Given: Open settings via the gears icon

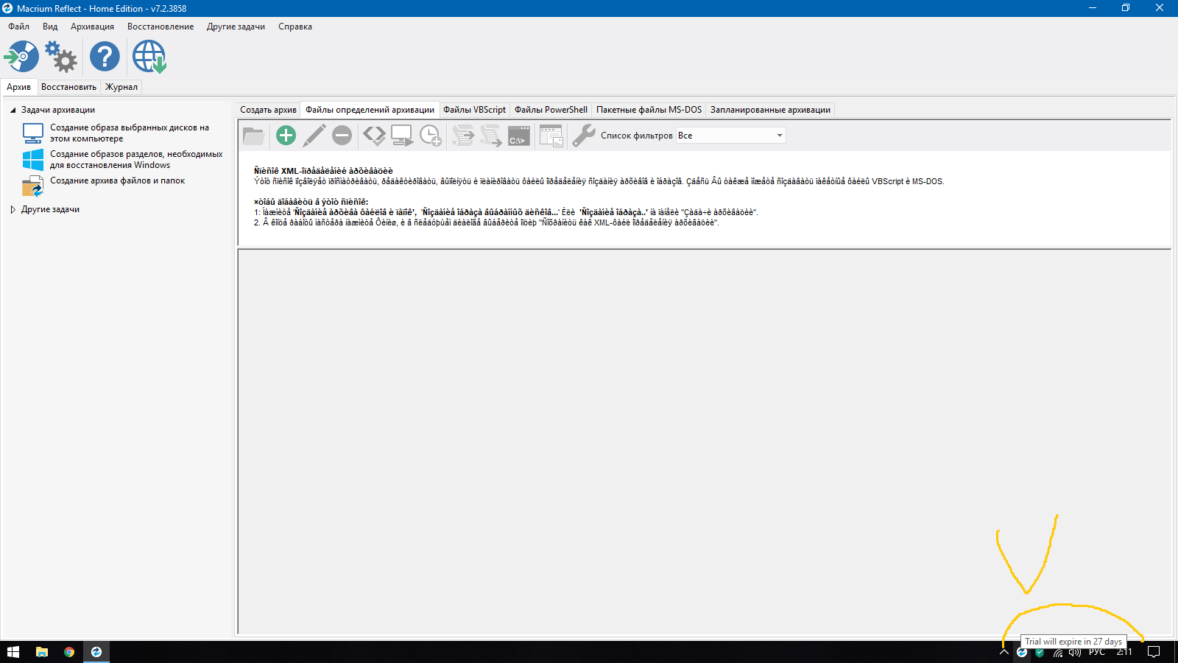Looking at the screenshot, I should tap(61, 57).
